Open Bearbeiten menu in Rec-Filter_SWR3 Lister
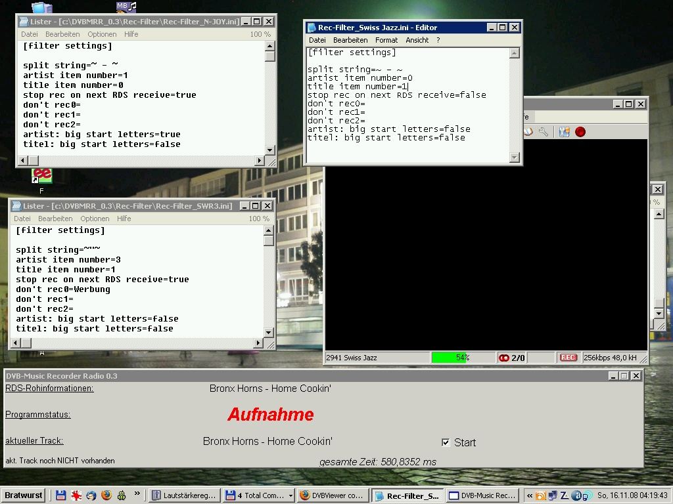 [x=55, y=219]
